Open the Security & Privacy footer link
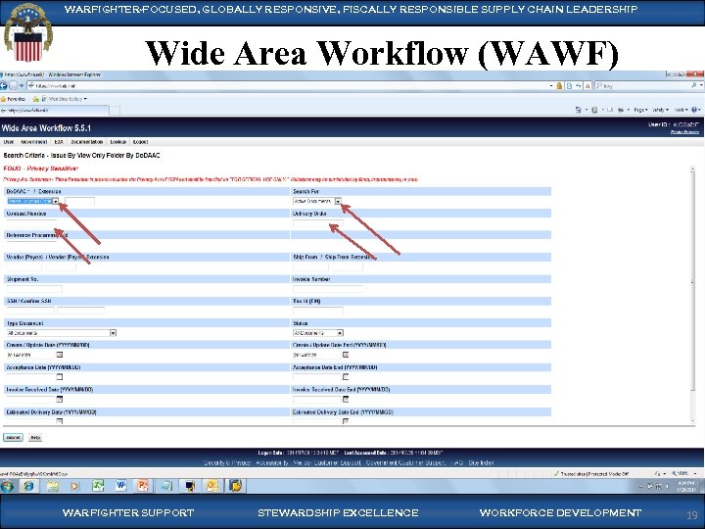Image resolution: width=705 pixels, height=529 pixels. click(226, 462)
